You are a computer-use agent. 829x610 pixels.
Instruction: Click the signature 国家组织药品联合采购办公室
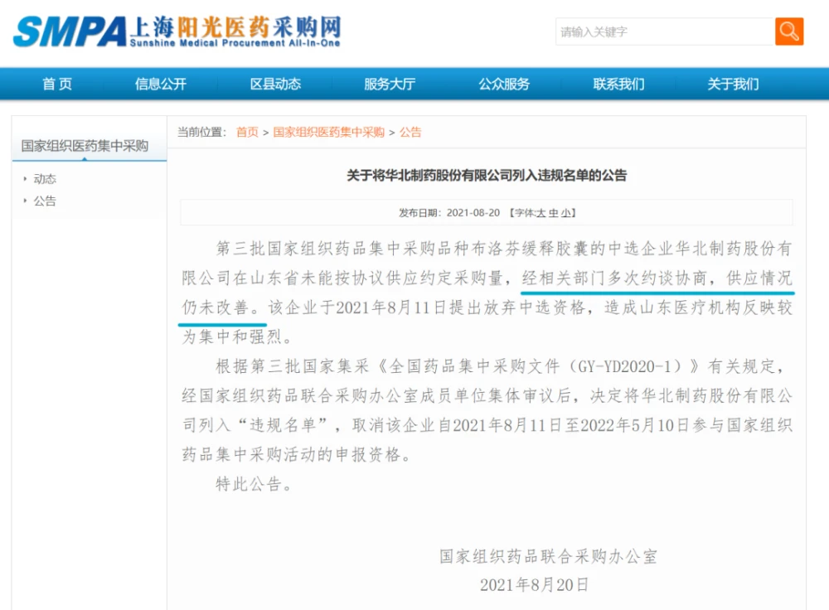tap(548, 556)
